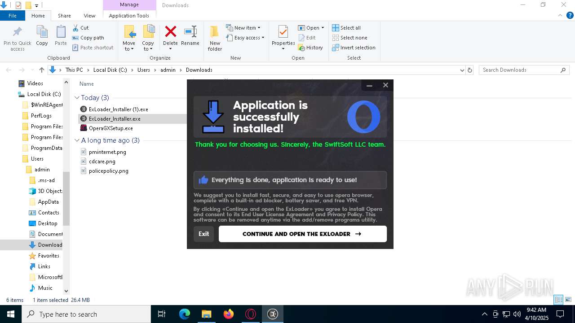Click the red Delete icon
The height and width of the screenshot is (323, 575).
[x=170, y=31]
